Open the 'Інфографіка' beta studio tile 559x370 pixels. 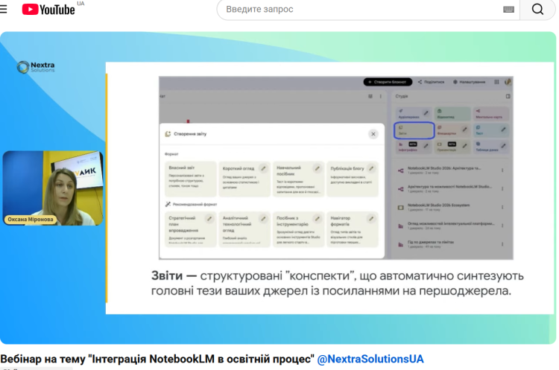click(414, 147)
